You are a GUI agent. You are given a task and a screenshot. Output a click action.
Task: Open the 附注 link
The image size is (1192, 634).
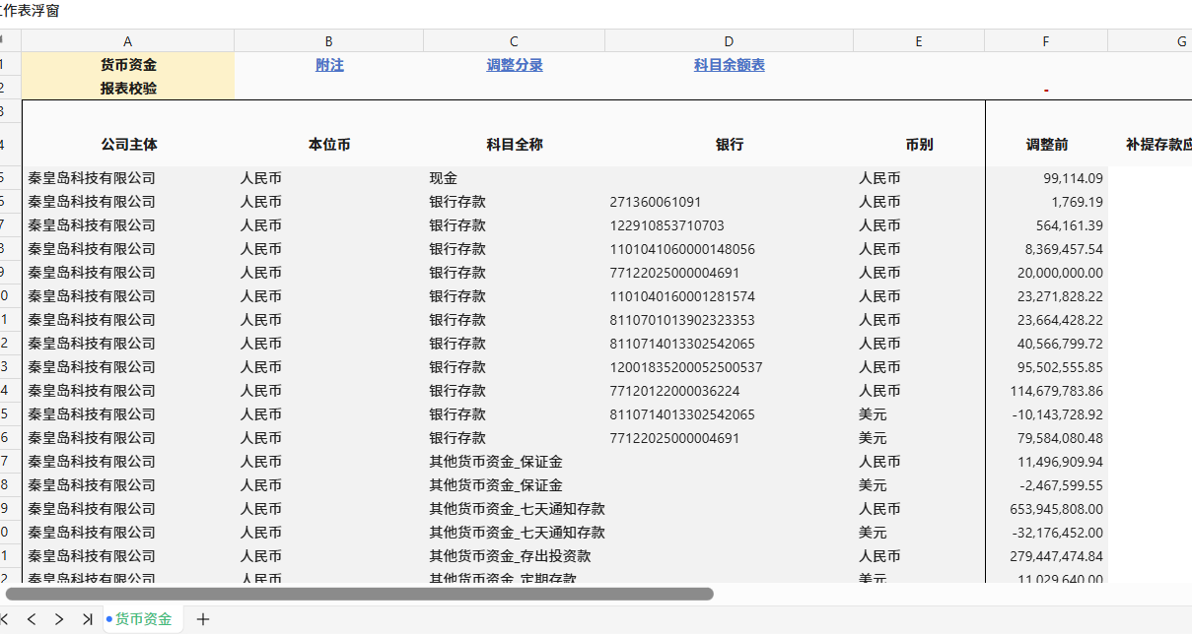coord(329,65)
